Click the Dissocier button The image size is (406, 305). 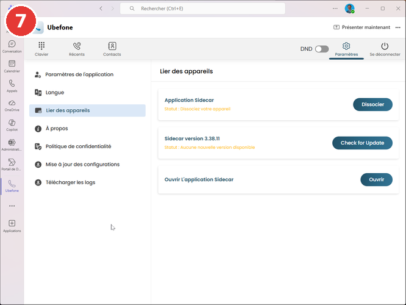pyautogui.click(x=372, y=104)
